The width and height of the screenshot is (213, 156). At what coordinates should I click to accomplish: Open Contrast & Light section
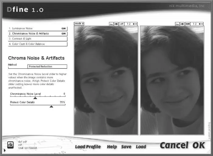click(x=37, y=39)
